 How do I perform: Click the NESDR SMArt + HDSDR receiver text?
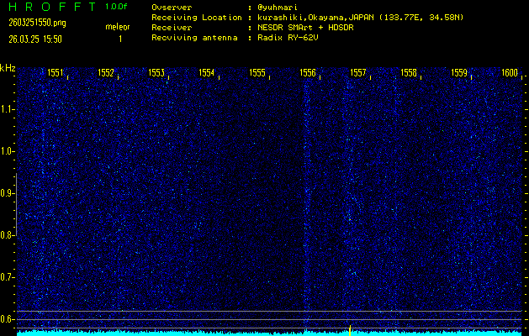[305, 28]
